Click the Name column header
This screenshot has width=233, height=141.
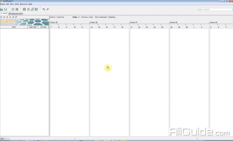click(x=14, y=27)
